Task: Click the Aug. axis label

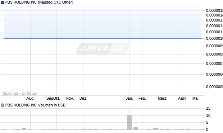Action: point(30,98)
